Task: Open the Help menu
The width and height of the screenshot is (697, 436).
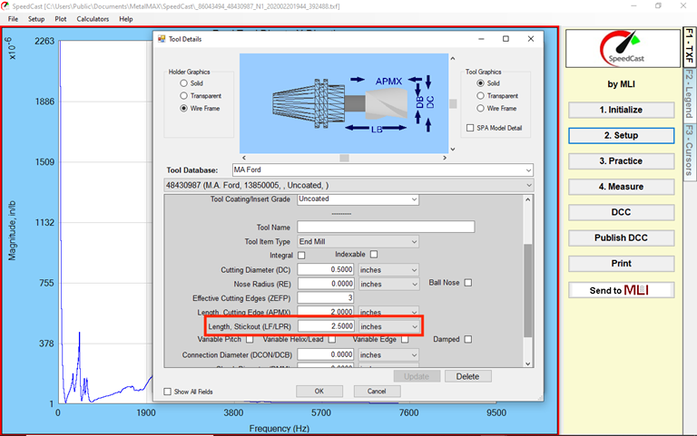Action: [126, 19]
